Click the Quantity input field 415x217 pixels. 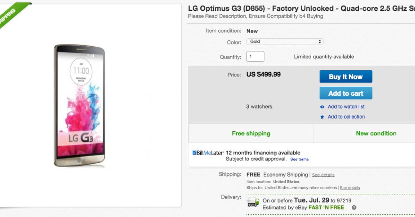pos(255,56)
